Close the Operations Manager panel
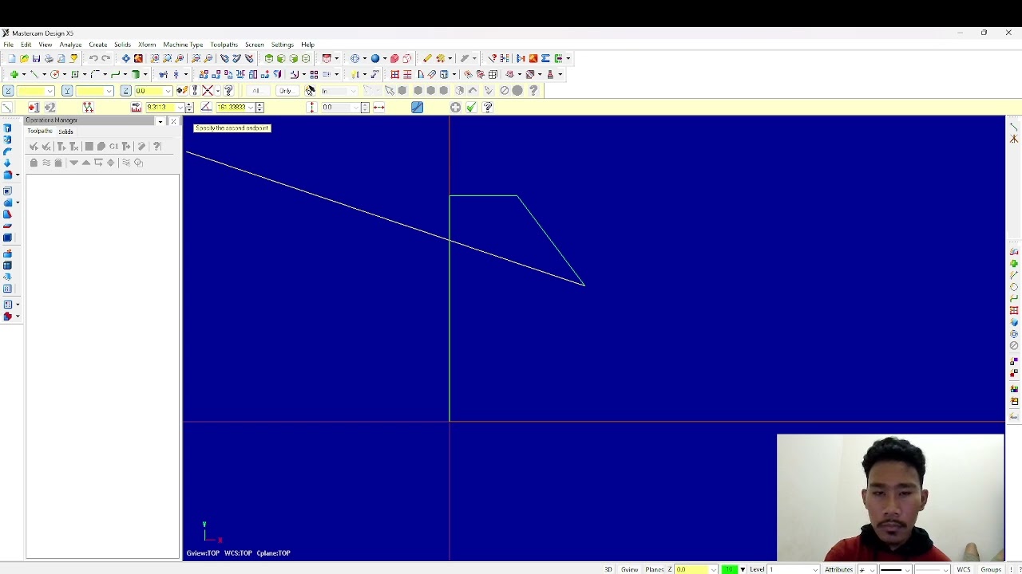 173,121
